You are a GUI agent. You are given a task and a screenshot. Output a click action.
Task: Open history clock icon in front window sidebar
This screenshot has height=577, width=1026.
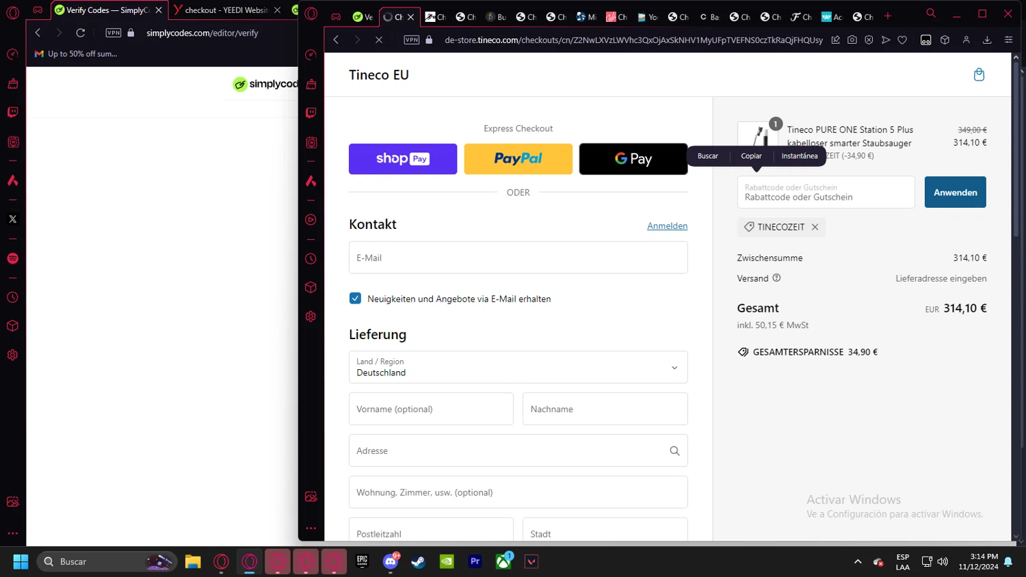point(311,259)
